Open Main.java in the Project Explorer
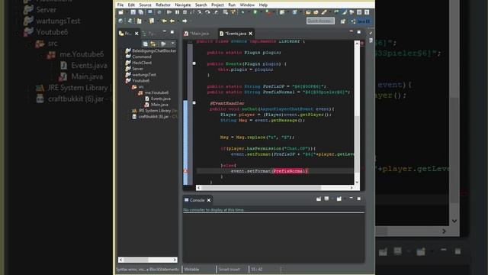Viewport: 488px width, 275px height. [156, 105]
